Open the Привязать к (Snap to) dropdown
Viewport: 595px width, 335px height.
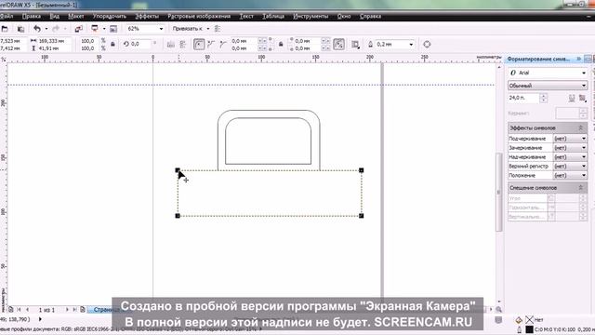tap(191, 29)
